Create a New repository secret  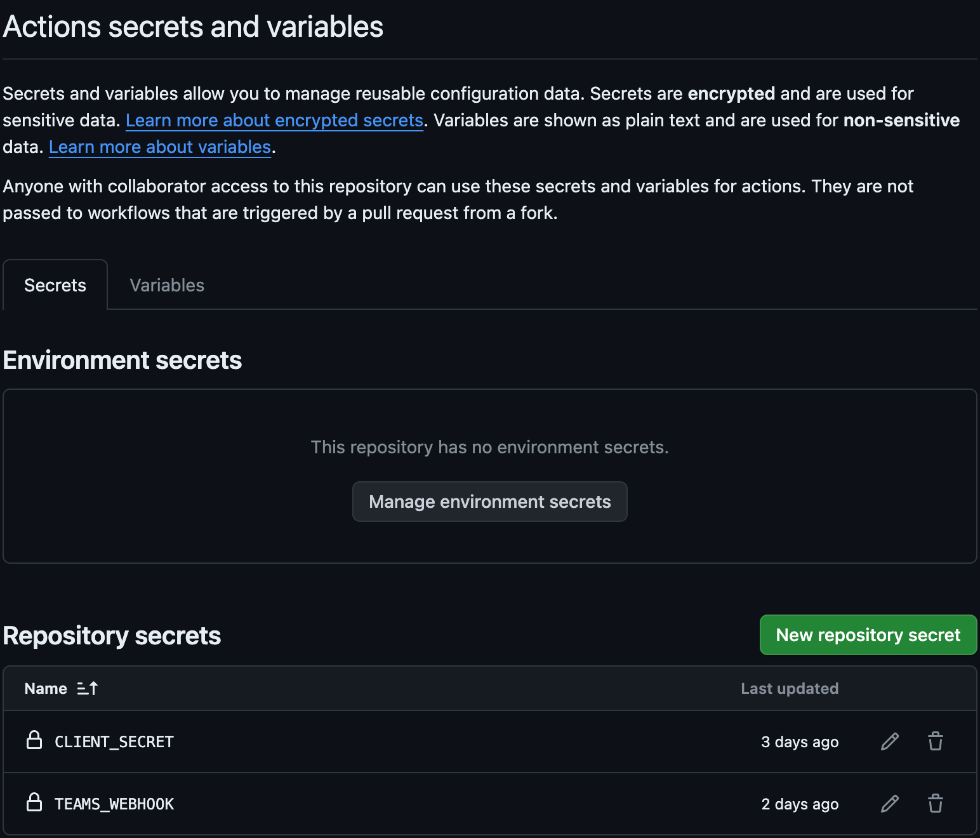pyautogui.click(x=868, y=635)
